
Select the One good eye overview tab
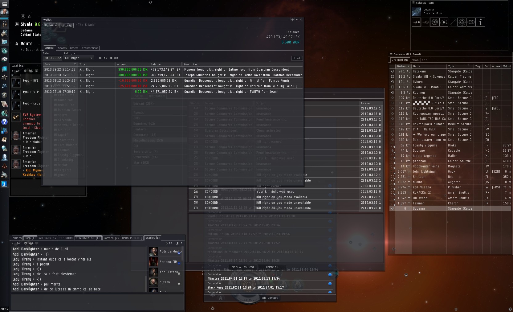point(400,60)
